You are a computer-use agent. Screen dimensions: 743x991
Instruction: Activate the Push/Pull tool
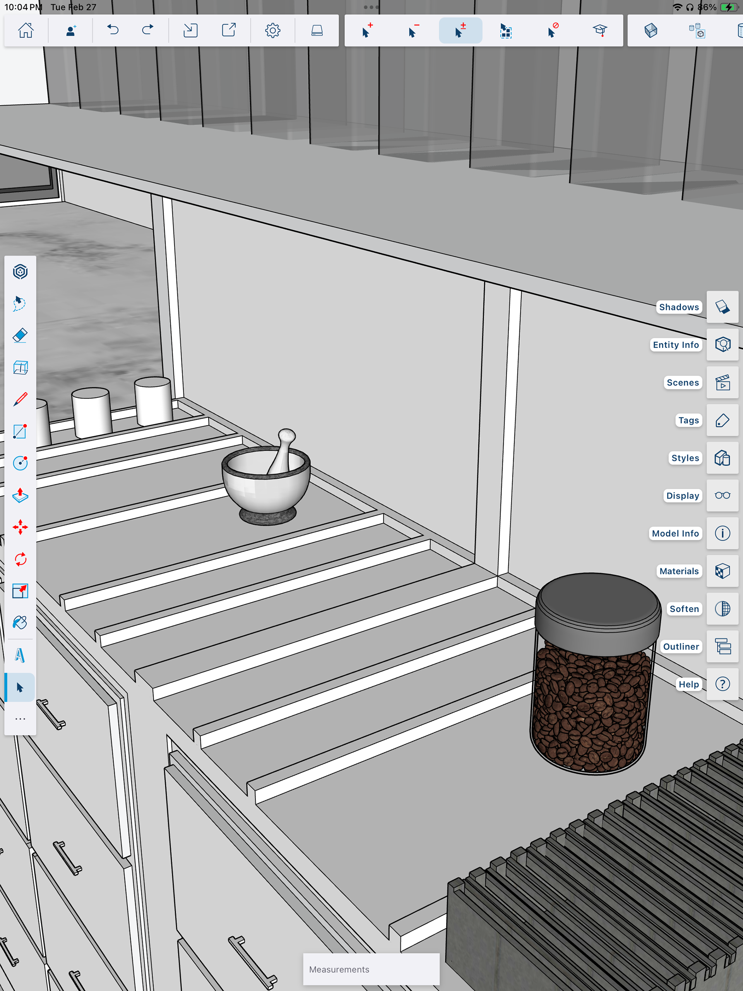(20, 495)
